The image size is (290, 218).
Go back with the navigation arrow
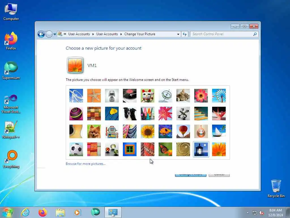41,34
